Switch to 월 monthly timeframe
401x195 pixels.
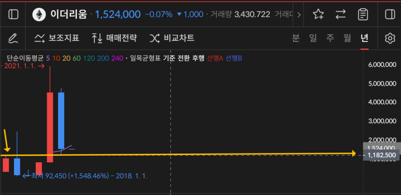(347, 38)
